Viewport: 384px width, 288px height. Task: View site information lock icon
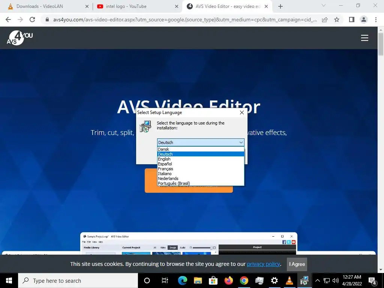click(x=47, y=19)
